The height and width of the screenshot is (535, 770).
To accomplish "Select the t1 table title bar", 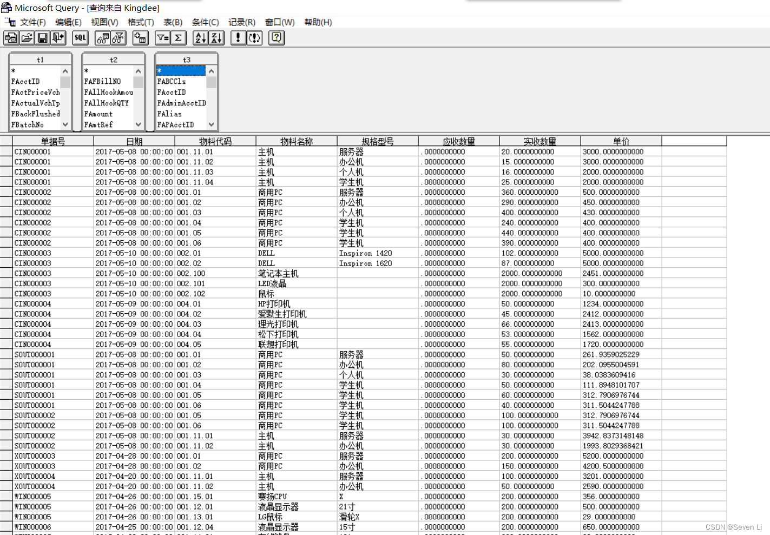I will [x=41, y=60].
